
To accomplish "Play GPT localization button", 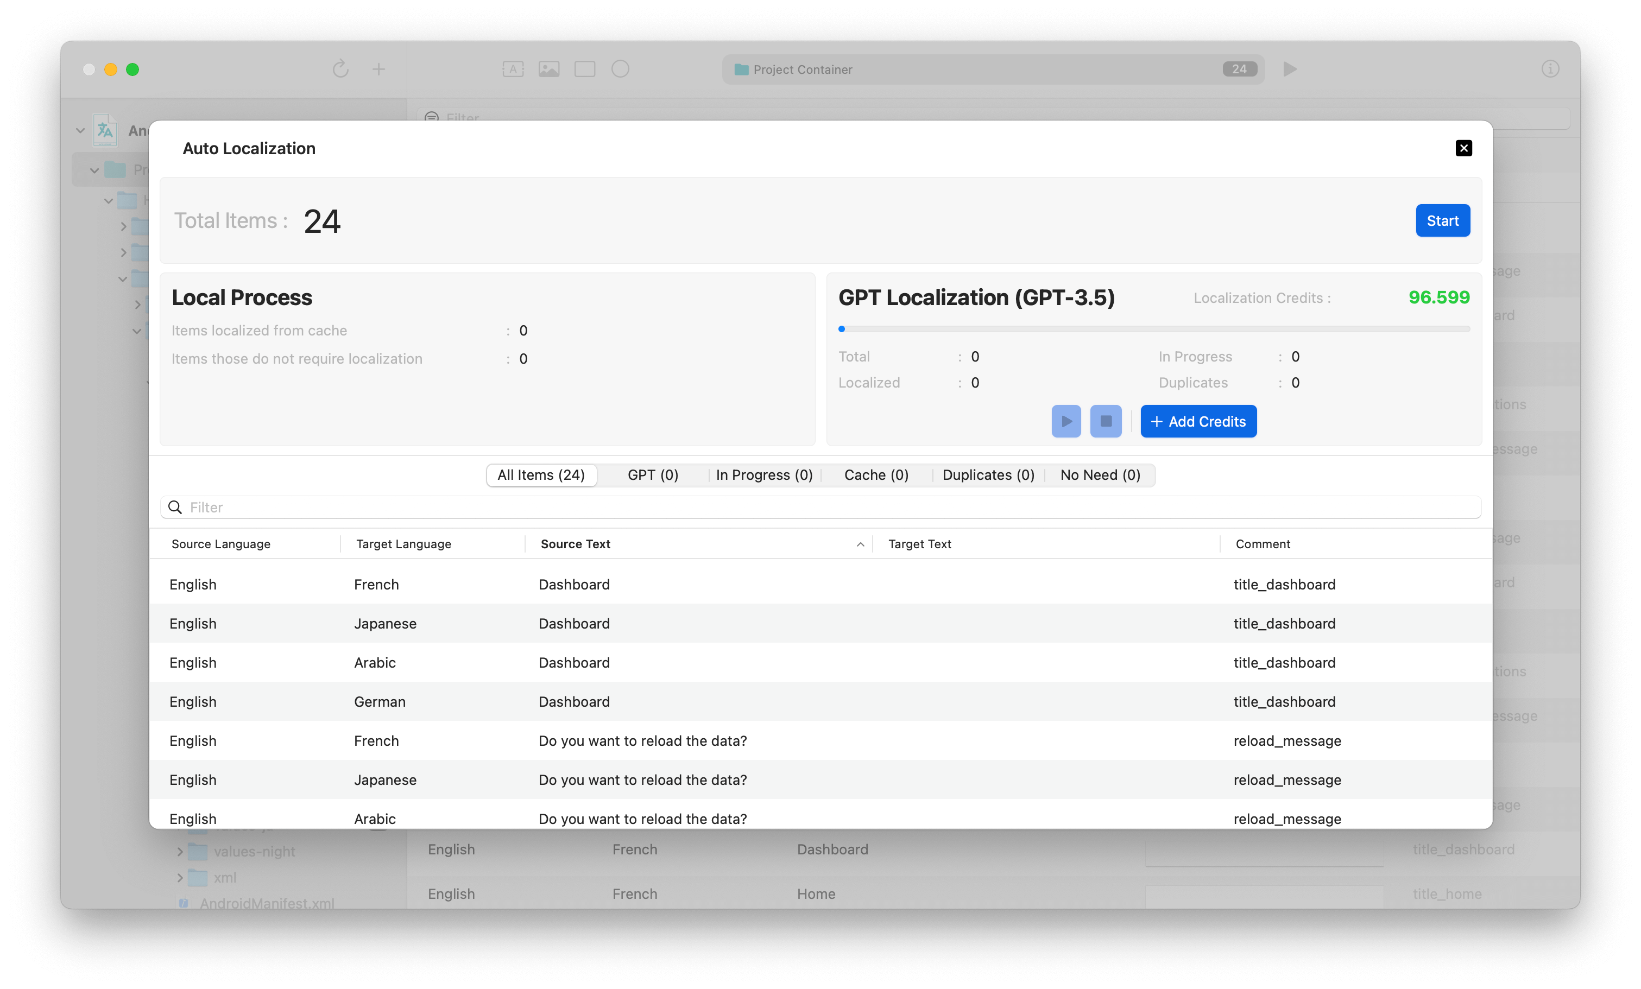I will [1066, 421].
